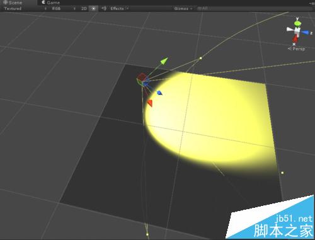The width and height of the screenshot is (315, 240).
Task: Click the white cone on orientation gizmo
Action: pyautogui.click(x=290, y=30)
